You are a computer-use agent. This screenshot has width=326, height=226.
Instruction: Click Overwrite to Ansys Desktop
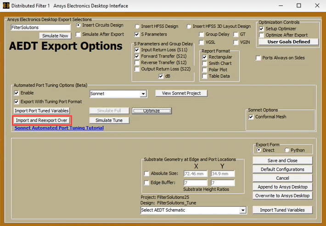282,196
